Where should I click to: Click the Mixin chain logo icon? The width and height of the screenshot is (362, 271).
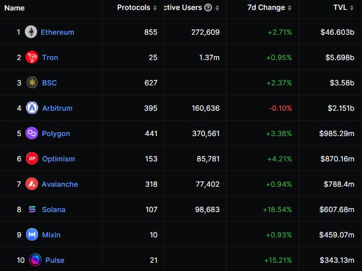[x=32, y=235]
